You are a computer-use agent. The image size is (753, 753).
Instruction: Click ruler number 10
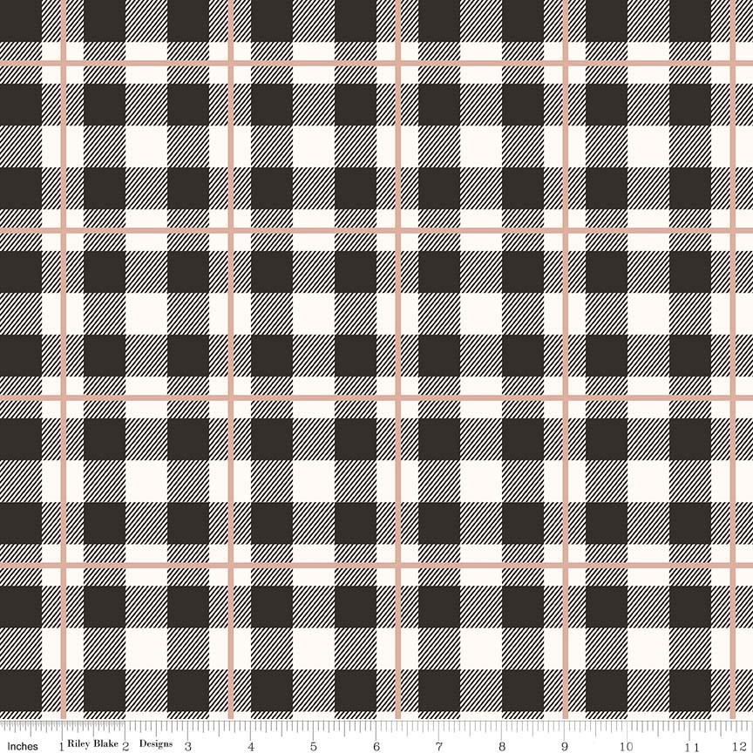pyautogui.click(x=627, y=747)
